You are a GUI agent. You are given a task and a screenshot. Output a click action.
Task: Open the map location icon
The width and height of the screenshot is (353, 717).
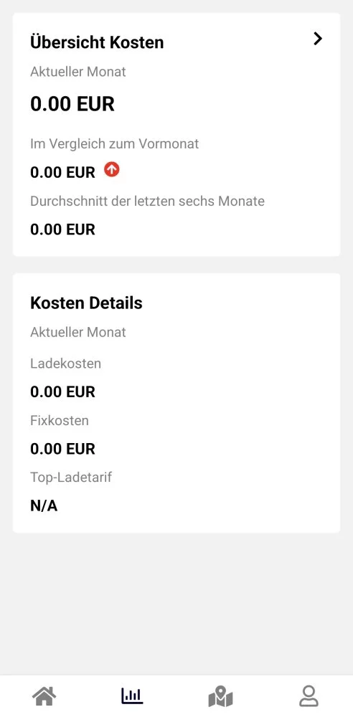point(221,697)
